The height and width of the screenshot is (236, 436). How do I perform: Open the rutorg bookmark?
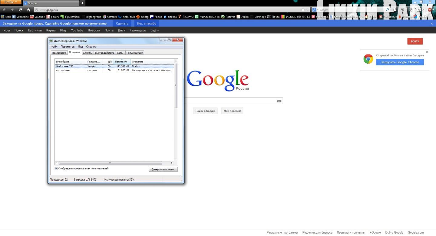click(142, 17)
